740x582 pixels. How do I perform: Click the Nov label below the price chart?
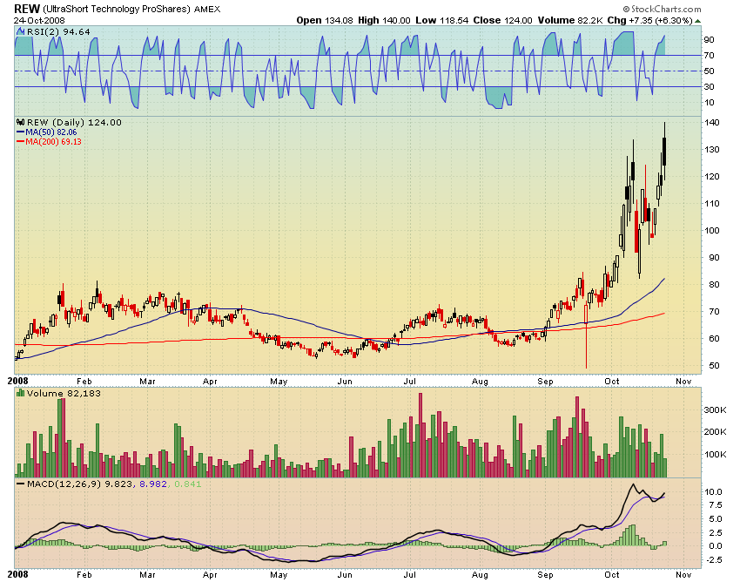(x=683, y=382)
